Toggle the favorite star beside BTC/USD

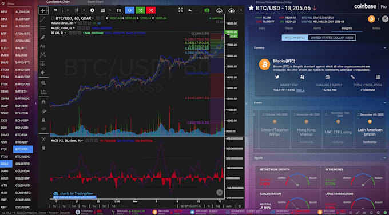[251, 8]
